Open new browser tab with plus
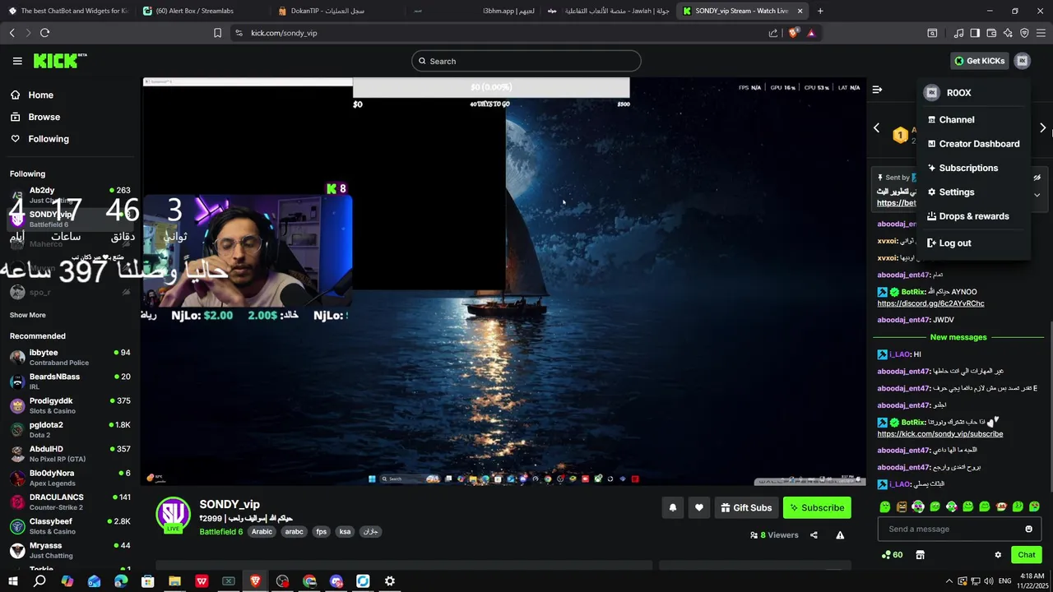The image size is (1053, 592). [x=820, y=11]
